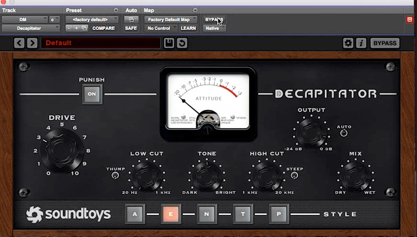Open automation enable dialog icon under Auto
Image resolution: width=417 pixels, height=237 pixels.
click(x=131, y=19)
